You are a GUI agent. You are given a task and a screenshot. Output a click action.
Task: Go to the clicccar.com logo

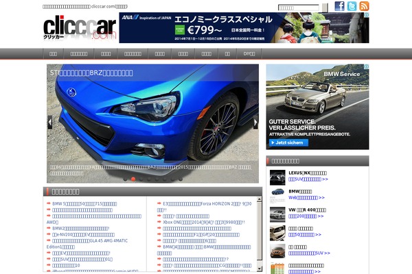(80, 28)
